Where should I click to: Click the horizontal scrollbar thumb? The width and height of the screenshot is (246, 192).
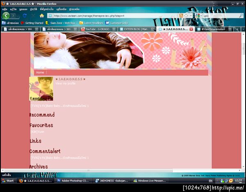point(89,170)
